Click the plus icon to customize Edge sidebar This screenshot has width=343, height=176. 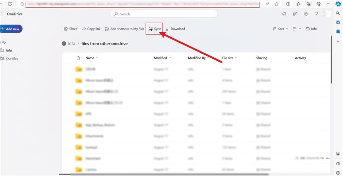(338, 41)
